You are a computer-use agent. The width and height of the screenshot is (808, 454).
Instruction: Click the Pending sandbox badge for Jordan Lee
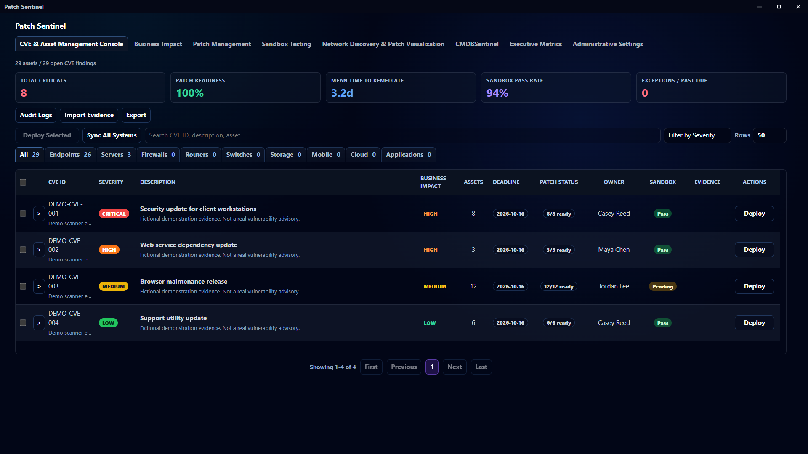[x=663, y=287]
